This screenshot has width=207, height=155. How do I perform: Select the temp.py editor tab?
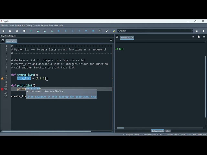10,41
